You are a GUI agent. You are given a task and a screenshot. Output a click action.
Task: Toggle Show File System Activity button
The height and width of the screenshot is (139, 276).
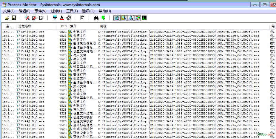124,18
